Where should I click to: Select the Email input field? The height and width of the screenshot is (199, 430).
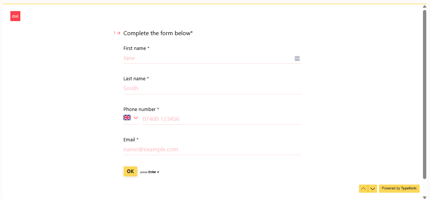pyautogui.click(x=212, y=149)
